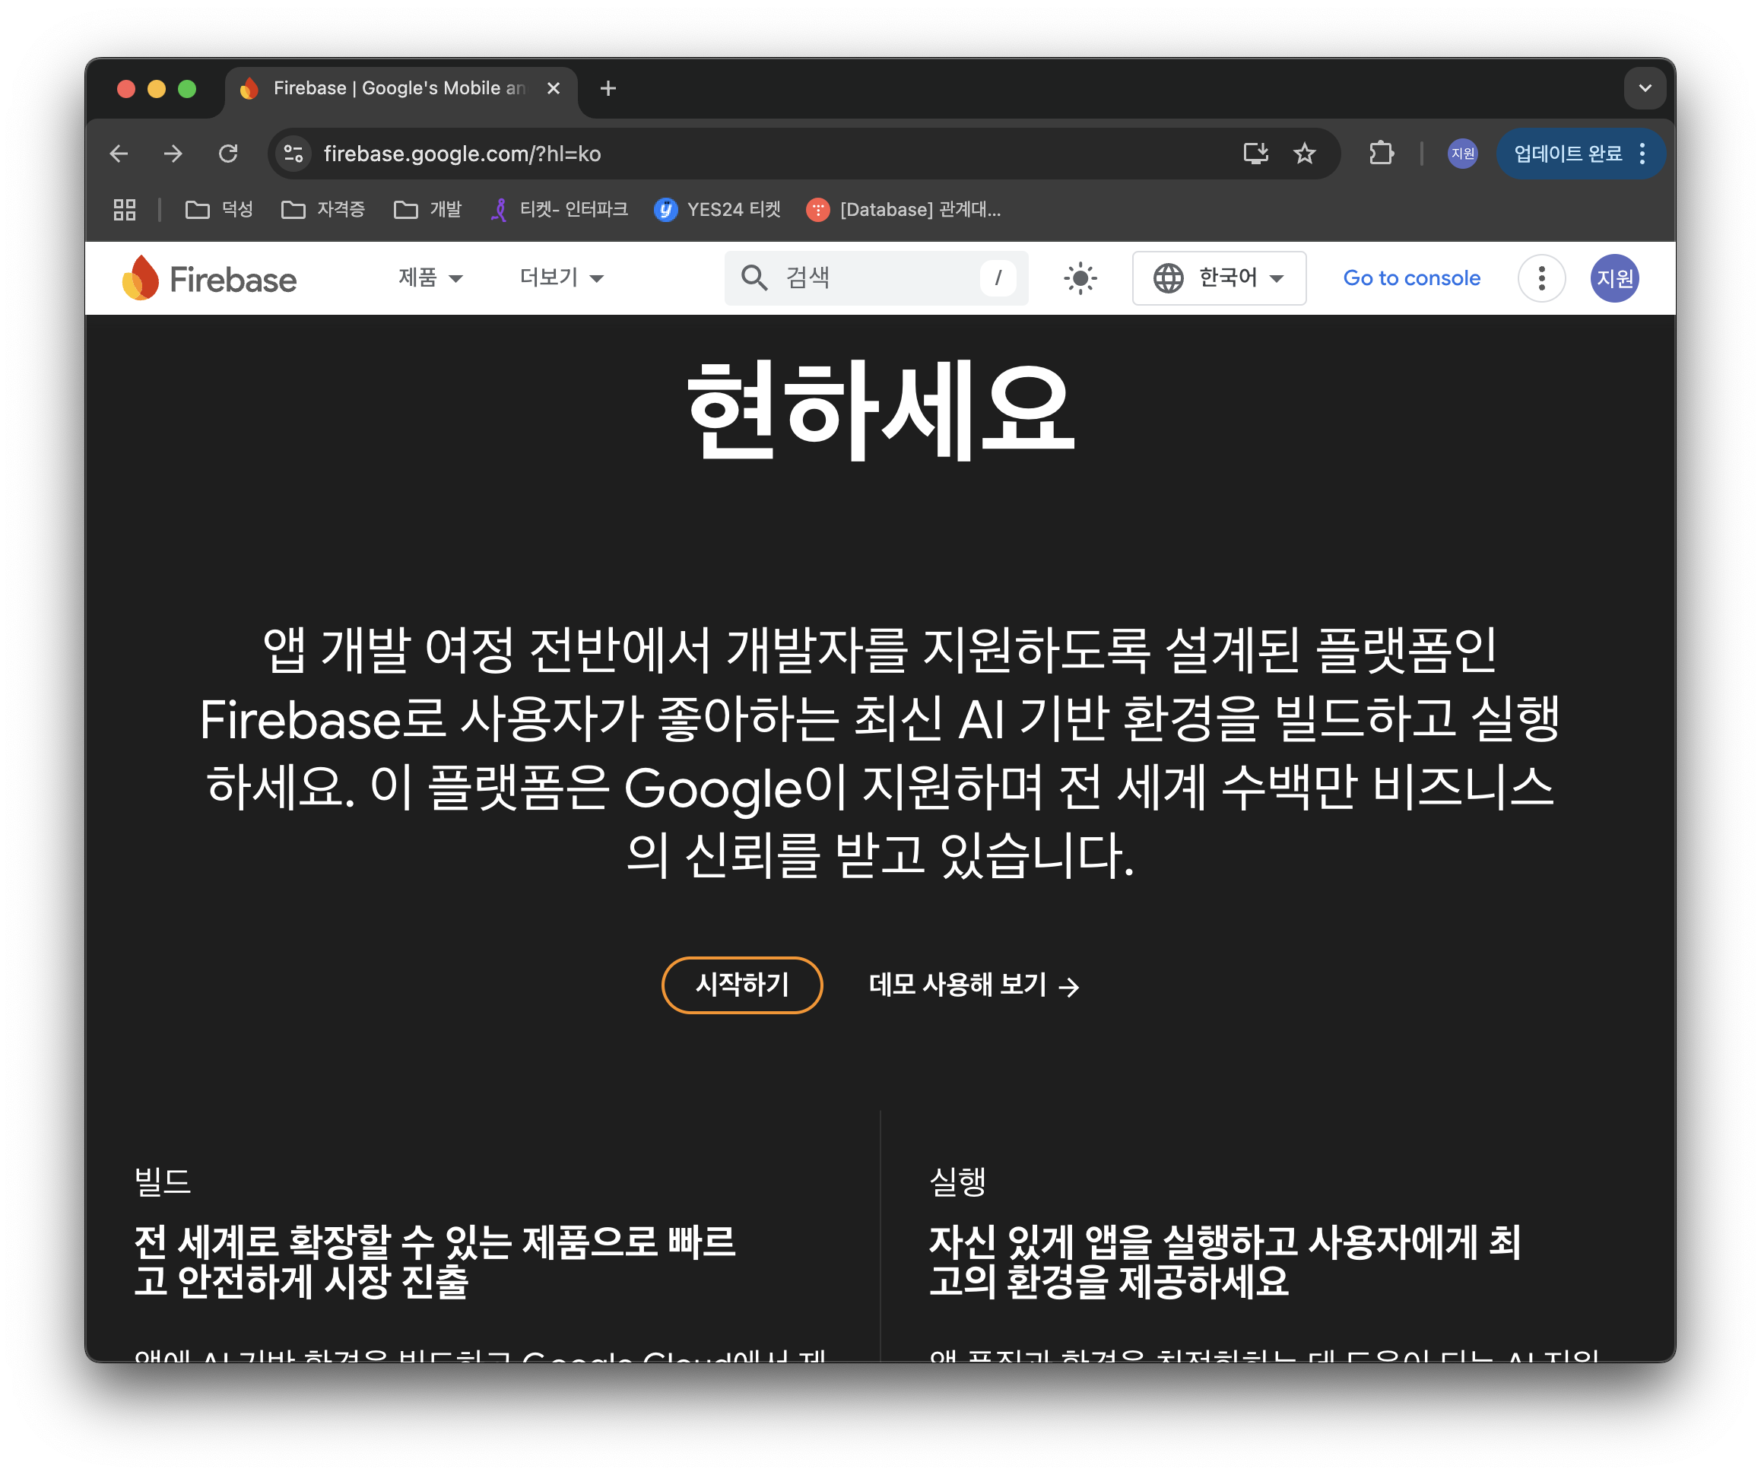
Task: Click the three-dot menu in Firebase header
Action: [1541, 278]
